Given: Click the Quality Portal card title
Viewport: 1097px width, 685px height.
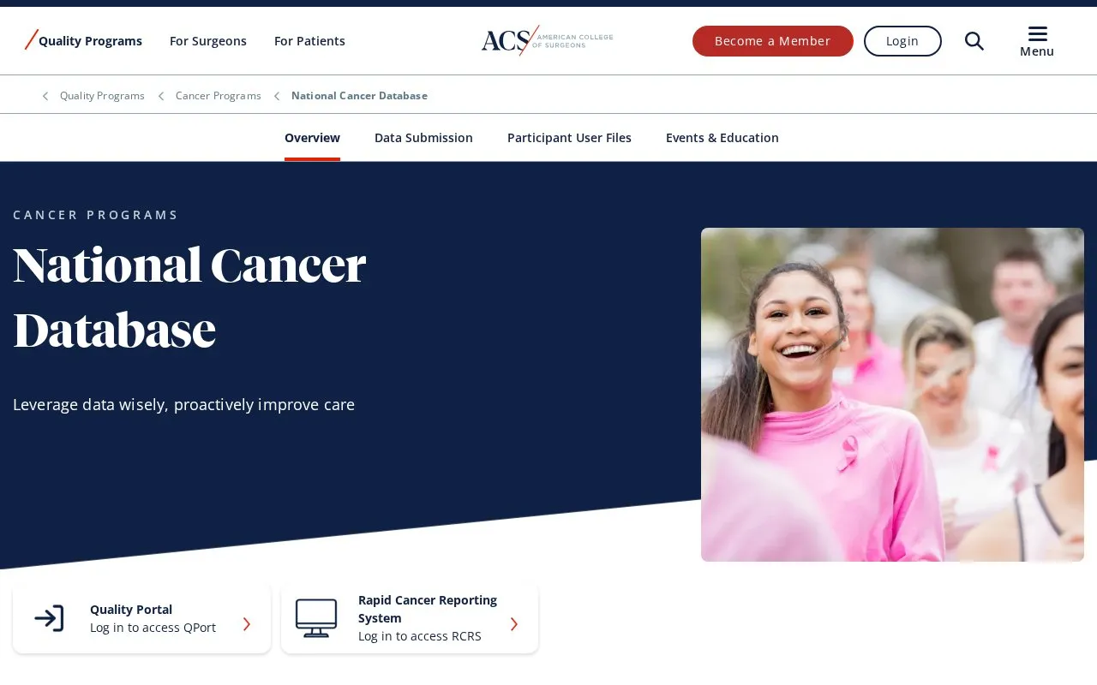Looking at the screenshot, I should pos(131,610).
